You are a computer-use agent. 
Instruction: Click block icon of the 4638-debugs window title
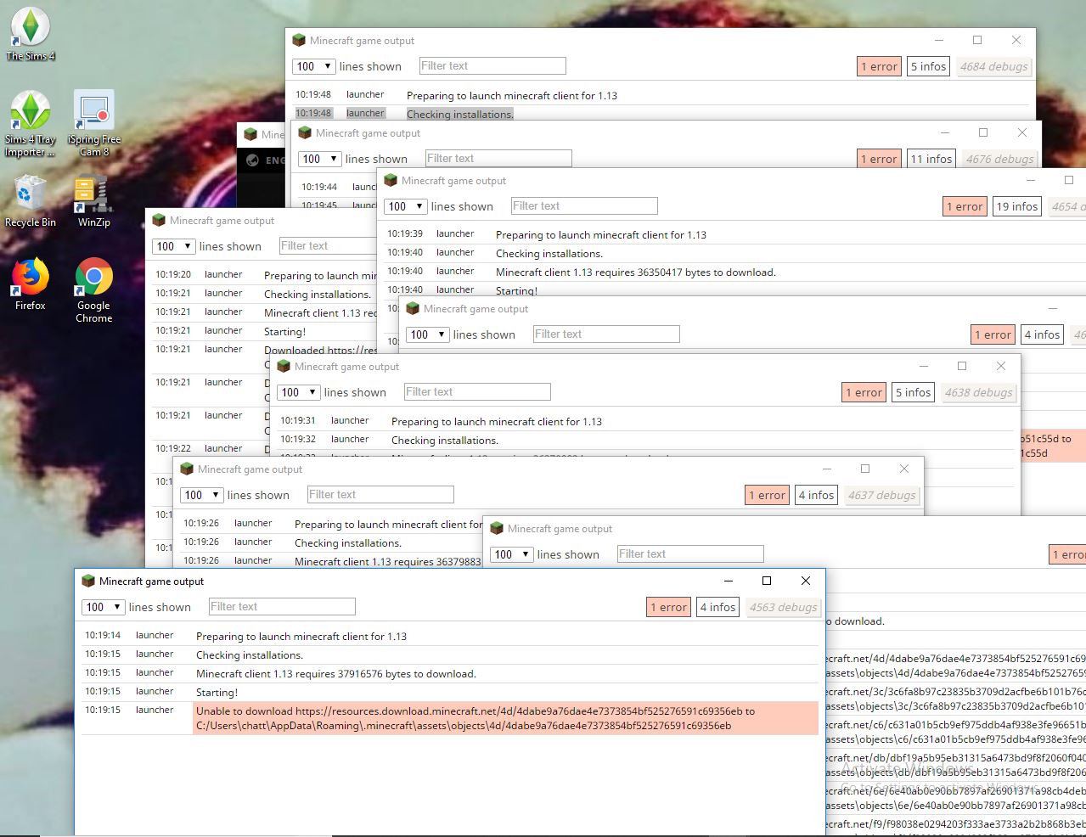pos(284,367)
